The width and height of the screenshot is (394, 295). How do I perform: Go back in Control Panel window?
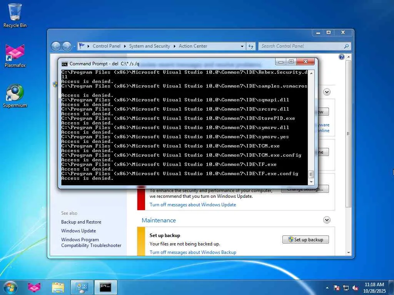point(56,46)
